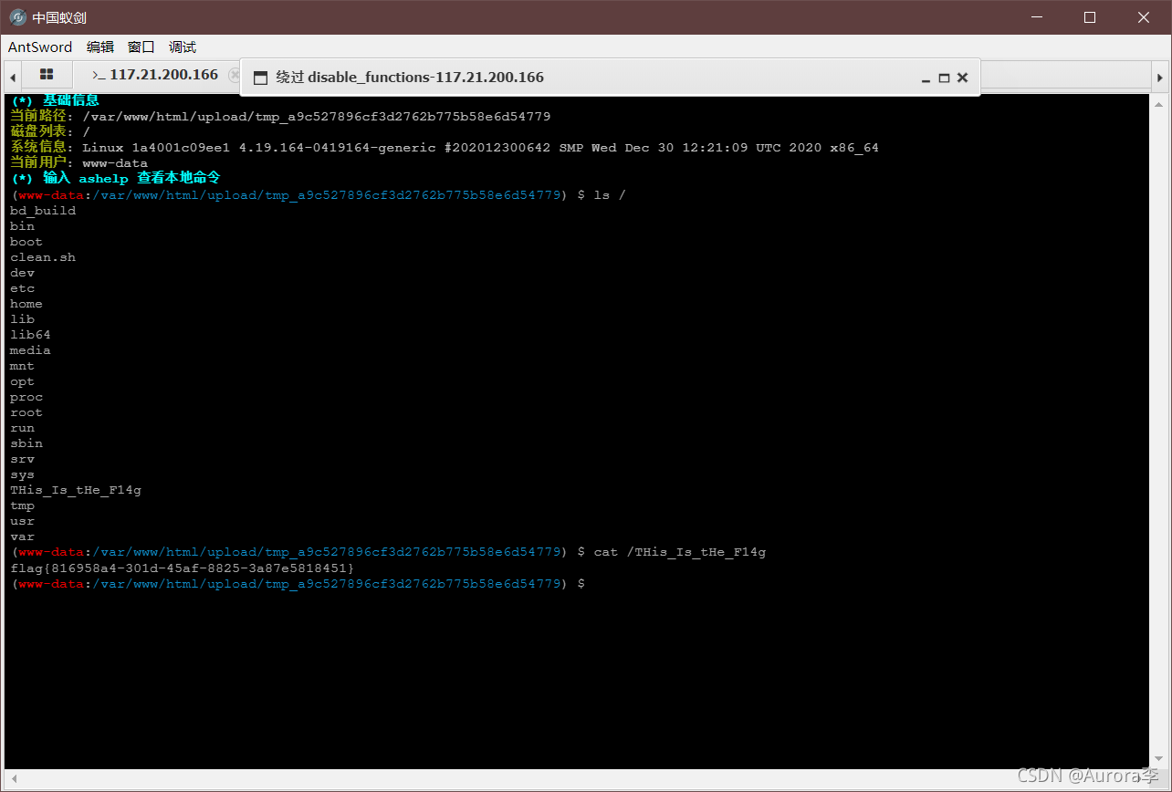Click the horizontal scrollbar left arrow
Viewport: 1172px width, 792px height.
pyautogui.click(x=12, y=779)
